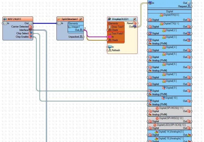The height and width of the screenshot is (142, 204).
Task: Click DisplayOLED1 Reset pin icon
Action: (x=135, y=23)
